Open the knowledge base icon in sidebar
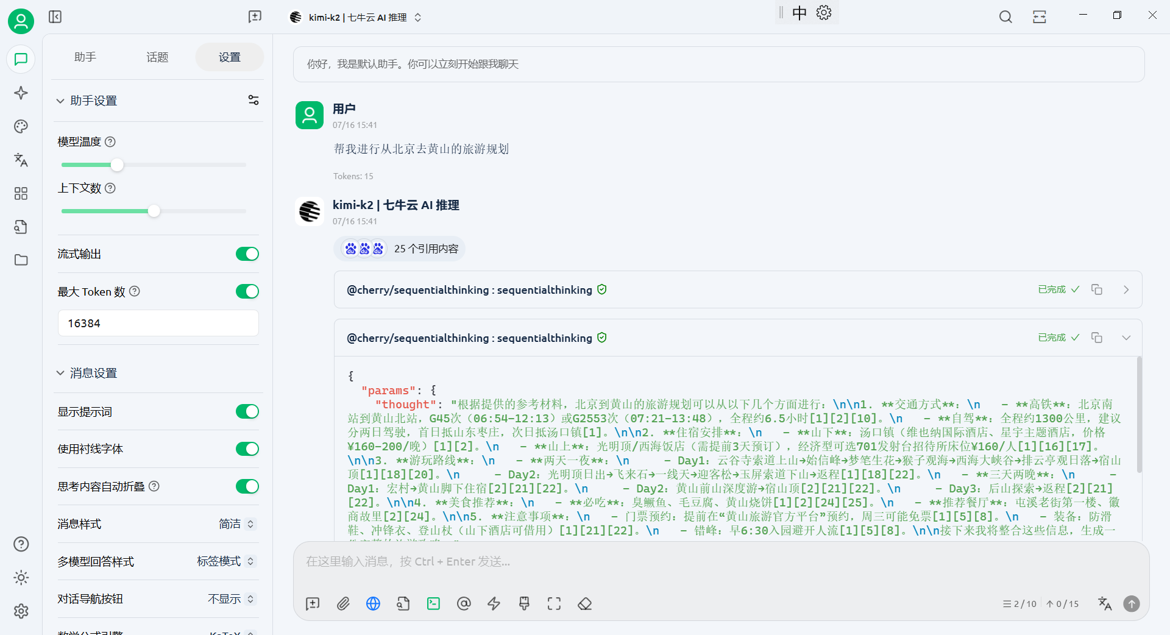This screenshot has width=1170, height=635. [21, 227]
